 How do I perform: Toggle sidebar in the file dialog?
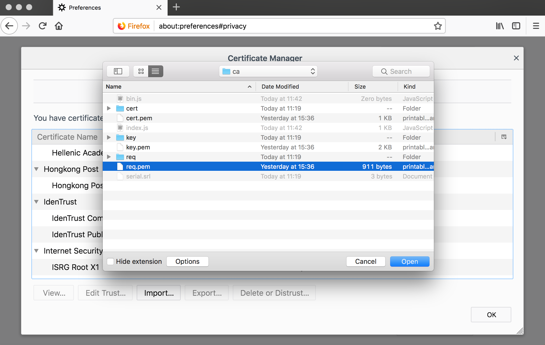(x=118, y=71)
